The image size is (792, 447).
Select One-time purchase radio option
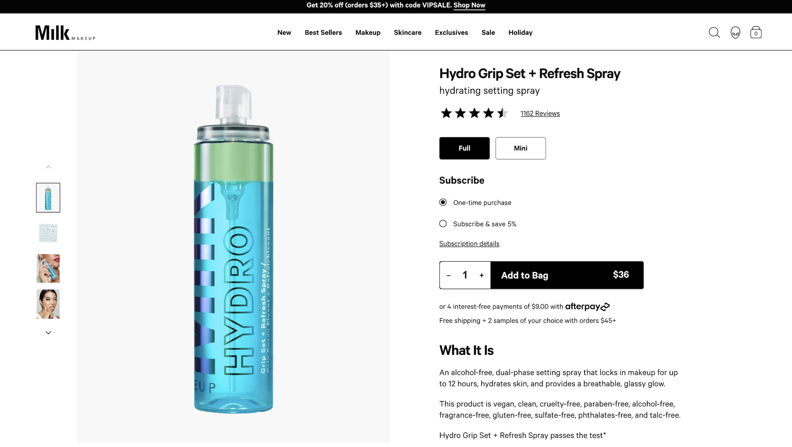pos(443,202)
